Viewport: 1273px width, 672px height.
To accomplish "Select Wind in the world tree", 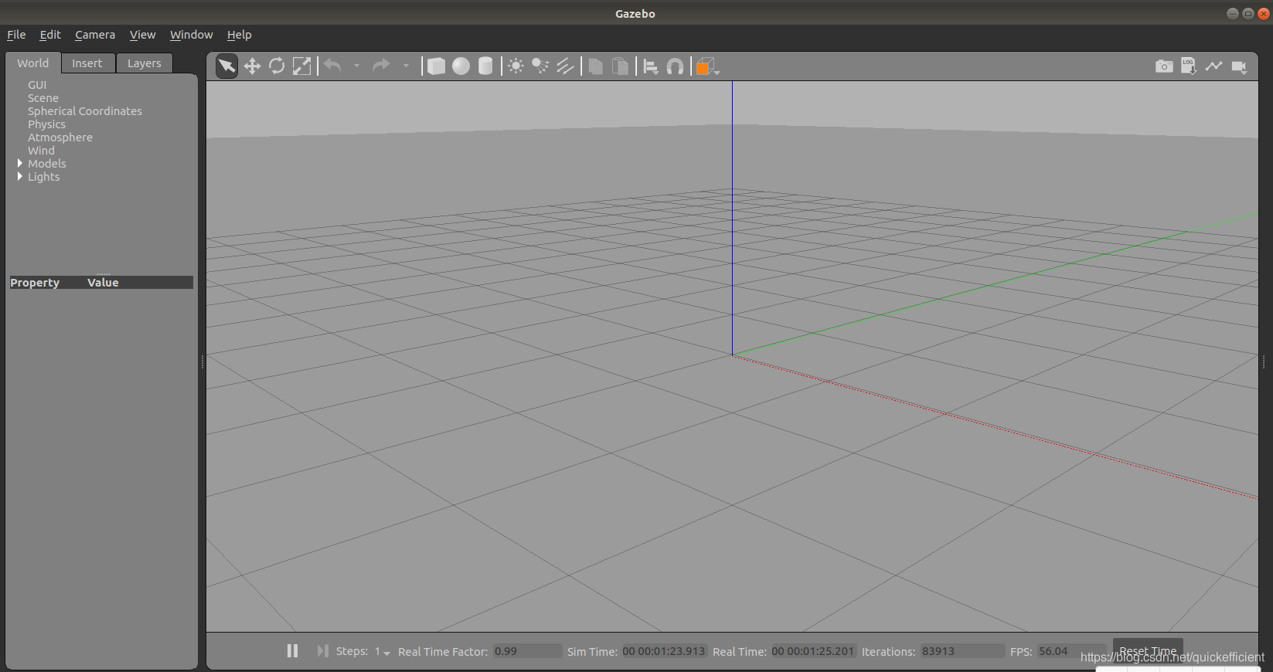I will (42, 151).
